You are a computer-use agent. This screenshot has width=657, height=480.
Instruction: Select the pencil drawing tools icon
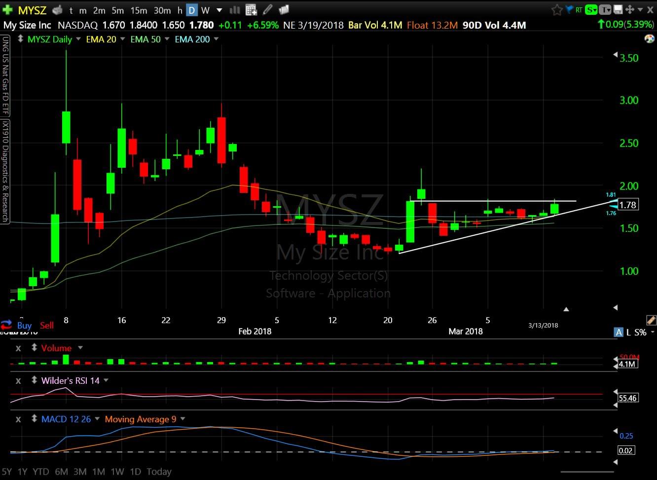(268, 9)
